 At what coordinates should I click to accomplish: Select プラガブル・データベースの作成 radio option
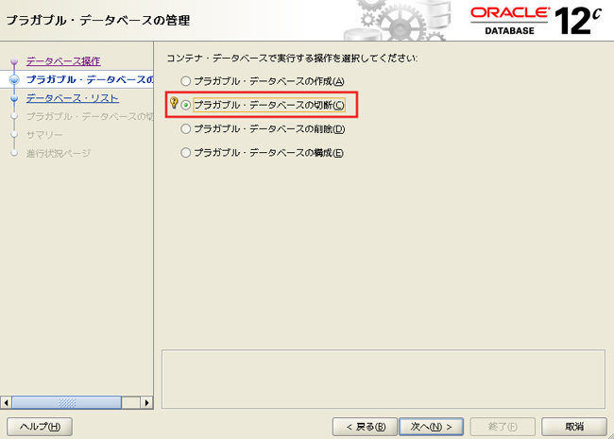point(186,81)
